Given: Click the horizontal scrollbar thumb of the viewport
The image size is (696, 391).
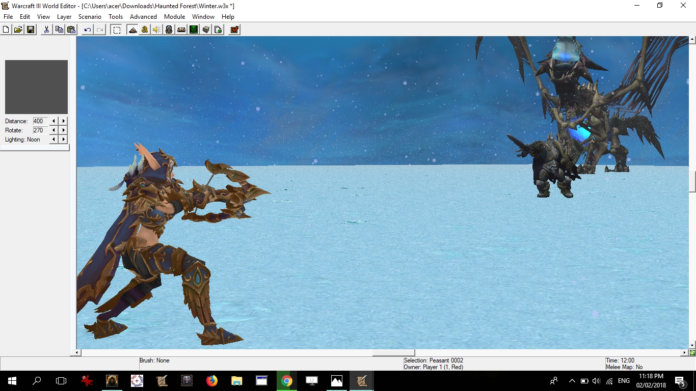Looking at the screenshot, I should click(x=393, y=353).
